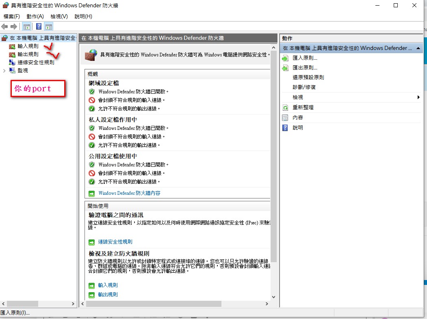This screenshot has height=319, width=427.
Task: Click the center pane scroll down arrow
Action: pos(274,297)
